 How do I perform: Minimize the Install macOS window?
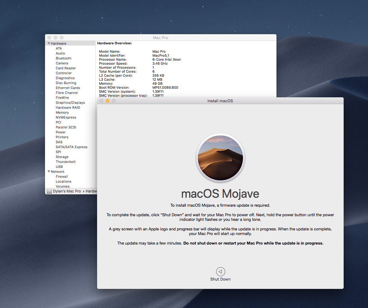pyautogui.click(x=108, y=101)
